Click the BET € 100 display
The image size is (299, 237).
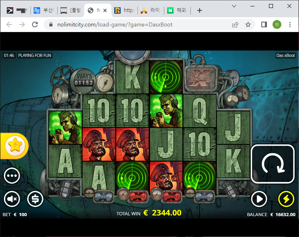pyautogui.click(x=15, y=215)
